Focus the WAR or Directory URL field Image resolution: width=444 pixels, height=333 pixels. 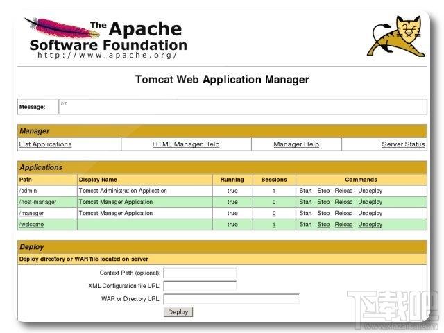(231, 299)
